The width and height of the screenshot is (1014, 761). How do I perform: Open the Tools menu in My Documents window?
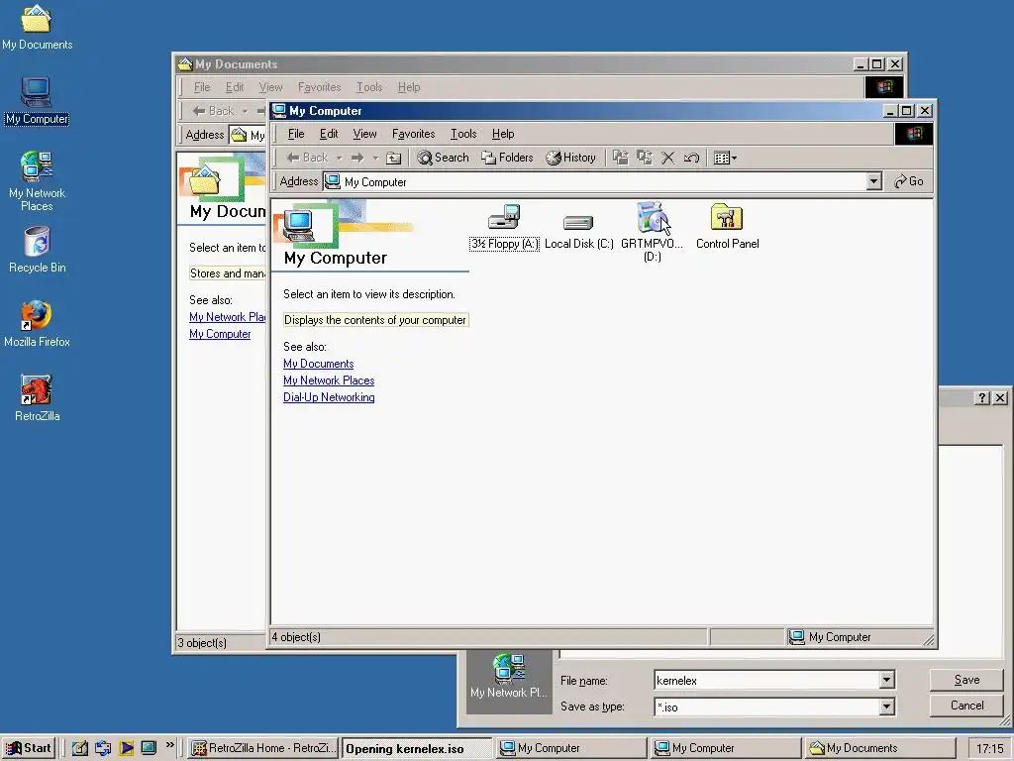point(369,87)
